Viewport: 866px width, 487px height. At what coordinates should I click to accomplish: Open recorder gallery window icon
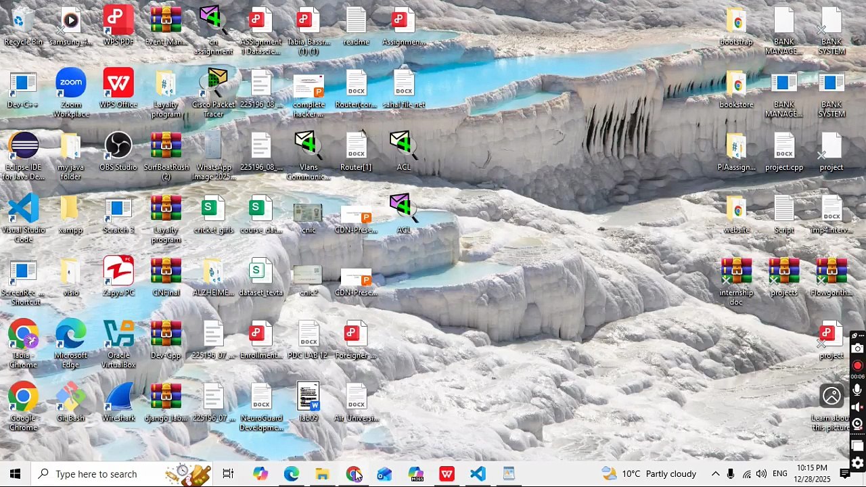point(857,446)
